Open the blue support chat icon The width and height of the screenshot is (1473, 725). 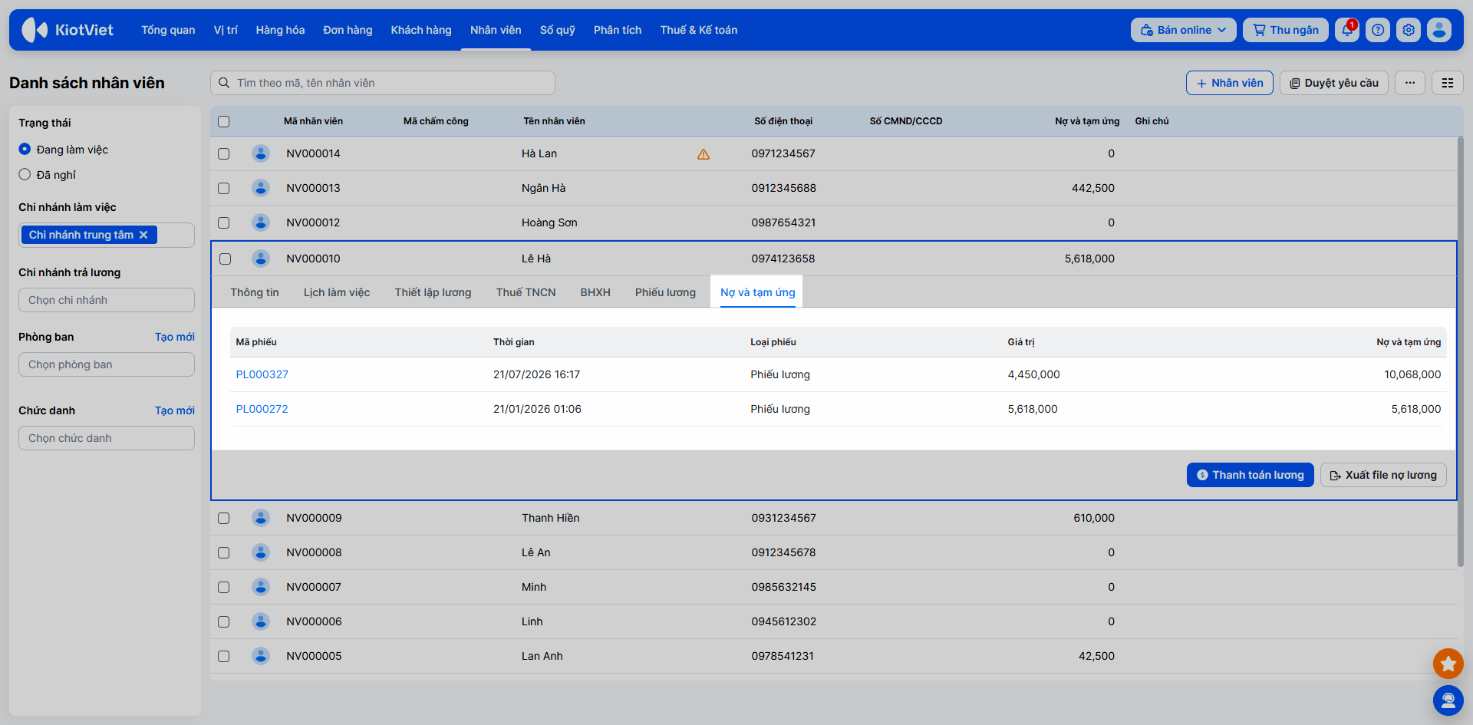coord(1448,700)
